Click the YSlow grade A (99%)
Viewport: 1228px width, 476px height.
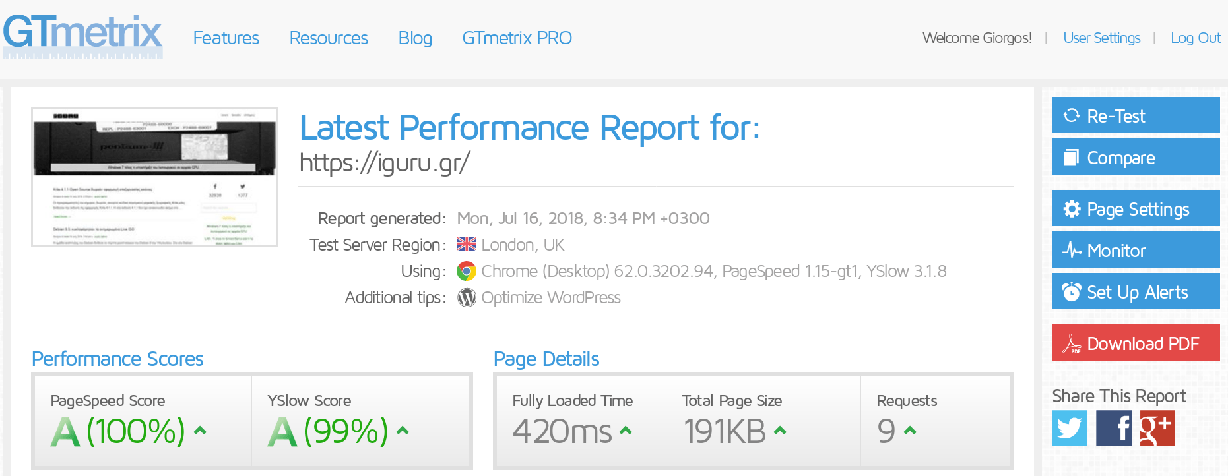pyautogui.click(x=328, y=431)
